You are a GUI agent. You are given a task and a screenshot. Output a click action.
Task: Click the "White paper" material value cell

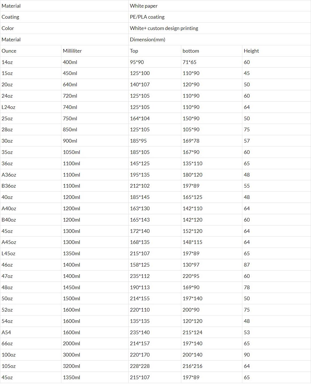[x=144, y=6]
